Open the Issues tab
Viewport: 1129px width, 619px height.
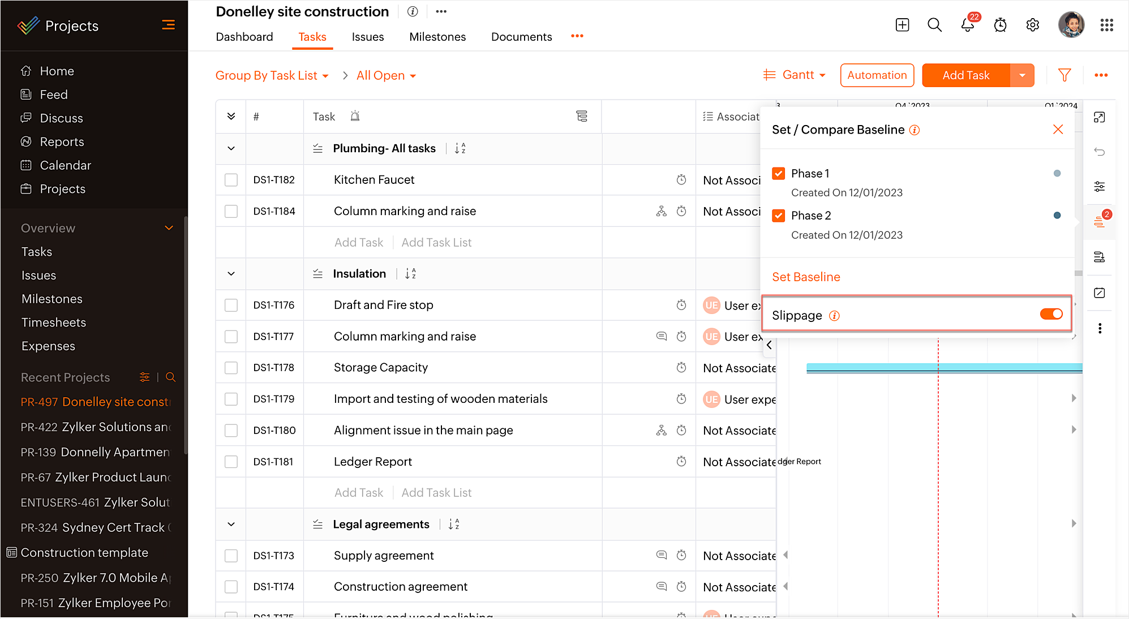tap(367, 37)
